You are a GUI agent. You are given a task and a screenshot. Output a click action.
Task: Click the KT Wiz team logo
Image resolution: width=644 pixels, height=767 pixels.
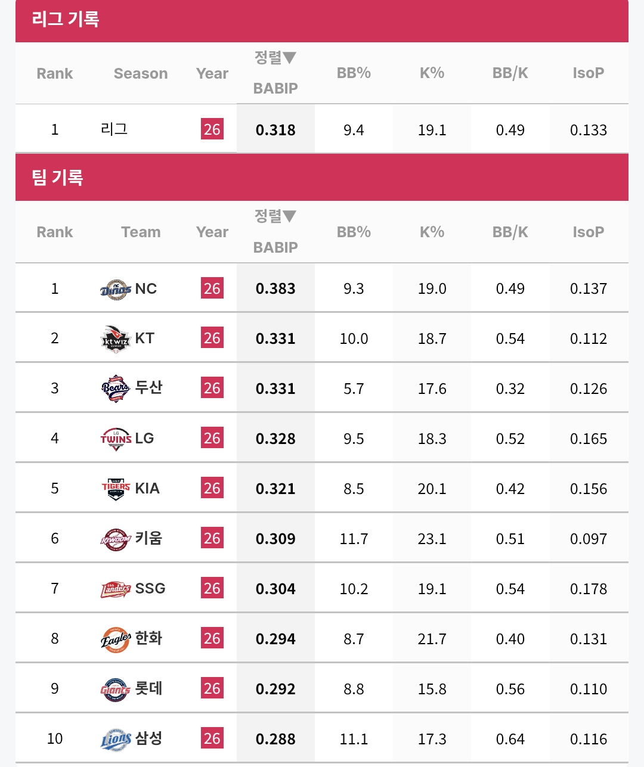tap(116, 339)
